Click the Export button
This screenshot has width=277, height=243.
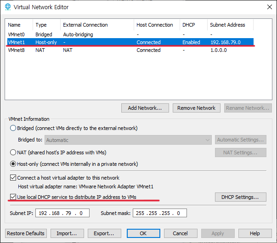coord(104,233)
